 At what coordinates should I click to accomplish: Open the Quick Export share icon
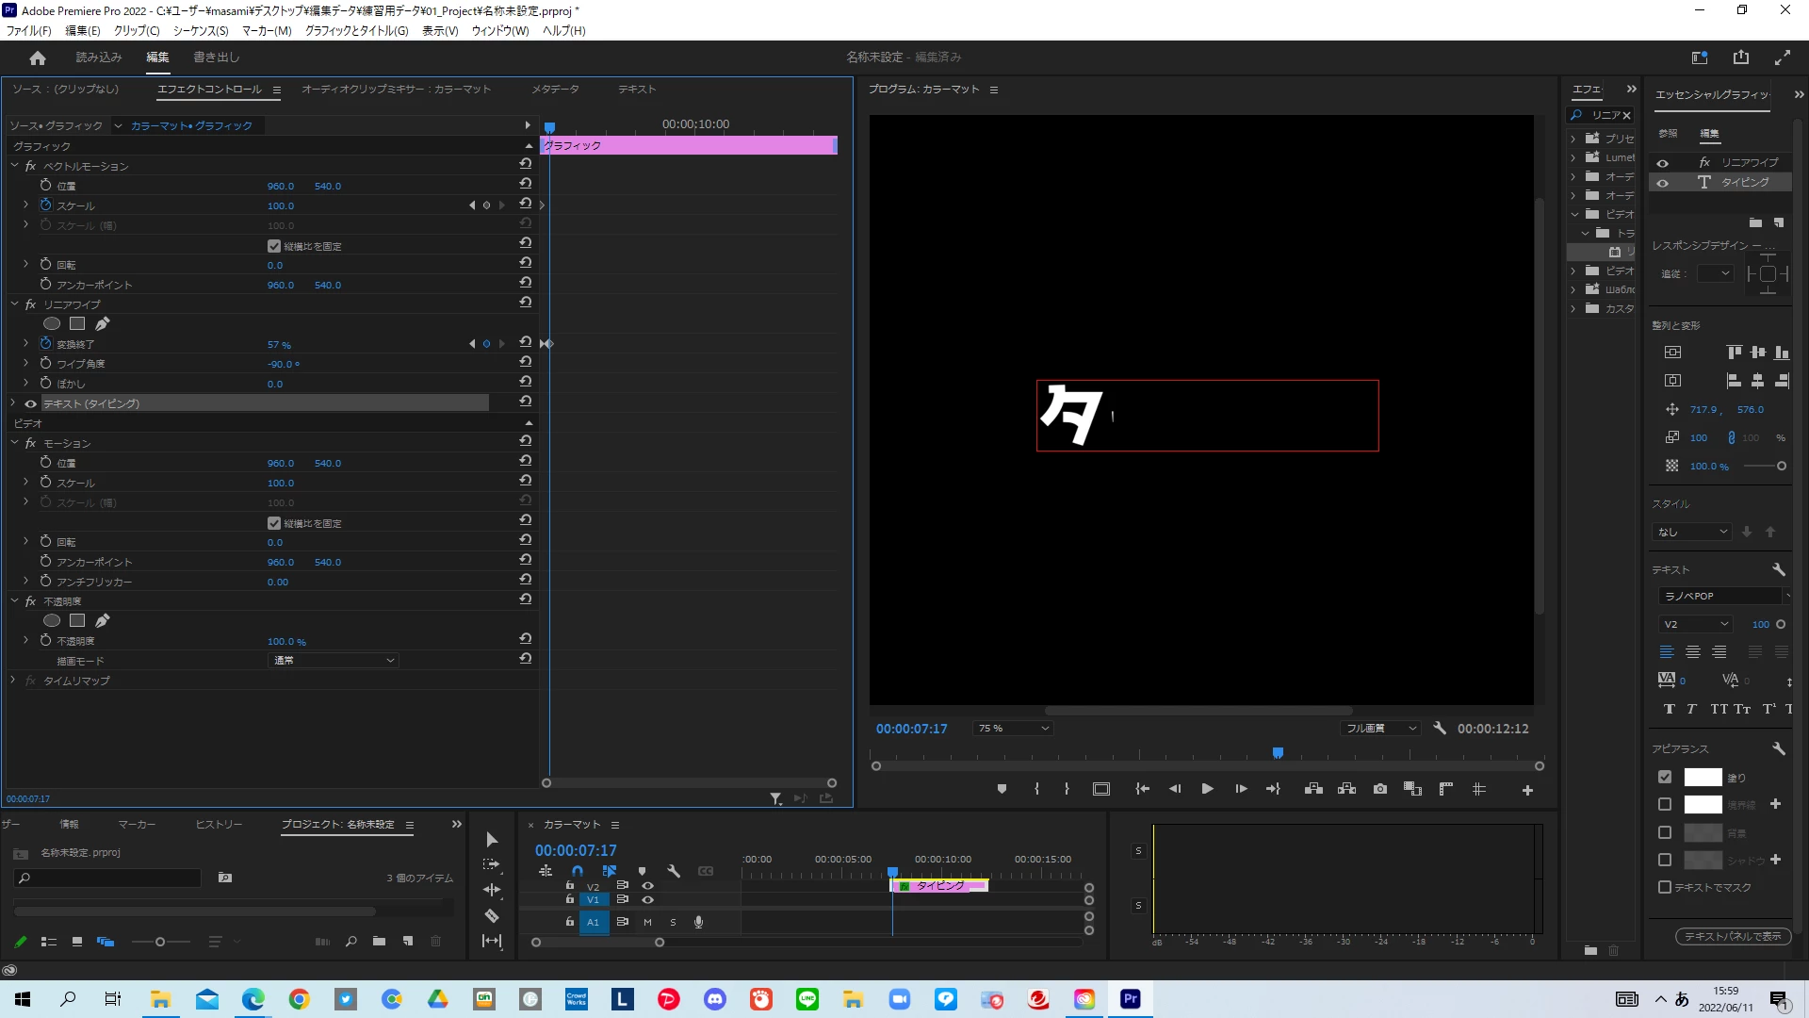click(x=1740, y=57)
